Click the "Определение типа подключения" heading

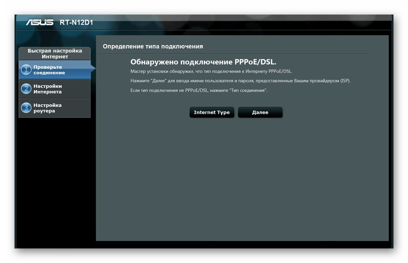click(x=153, y=46)
